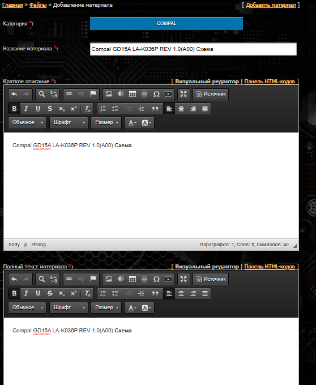
Task: Open the Файлы breadcrumb link
Action: pos(38,5)
